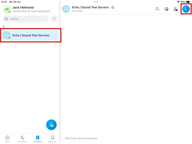The image size is (192, 144).
Task: Click into the Zoeken search field
Action: tap(26, 19)
